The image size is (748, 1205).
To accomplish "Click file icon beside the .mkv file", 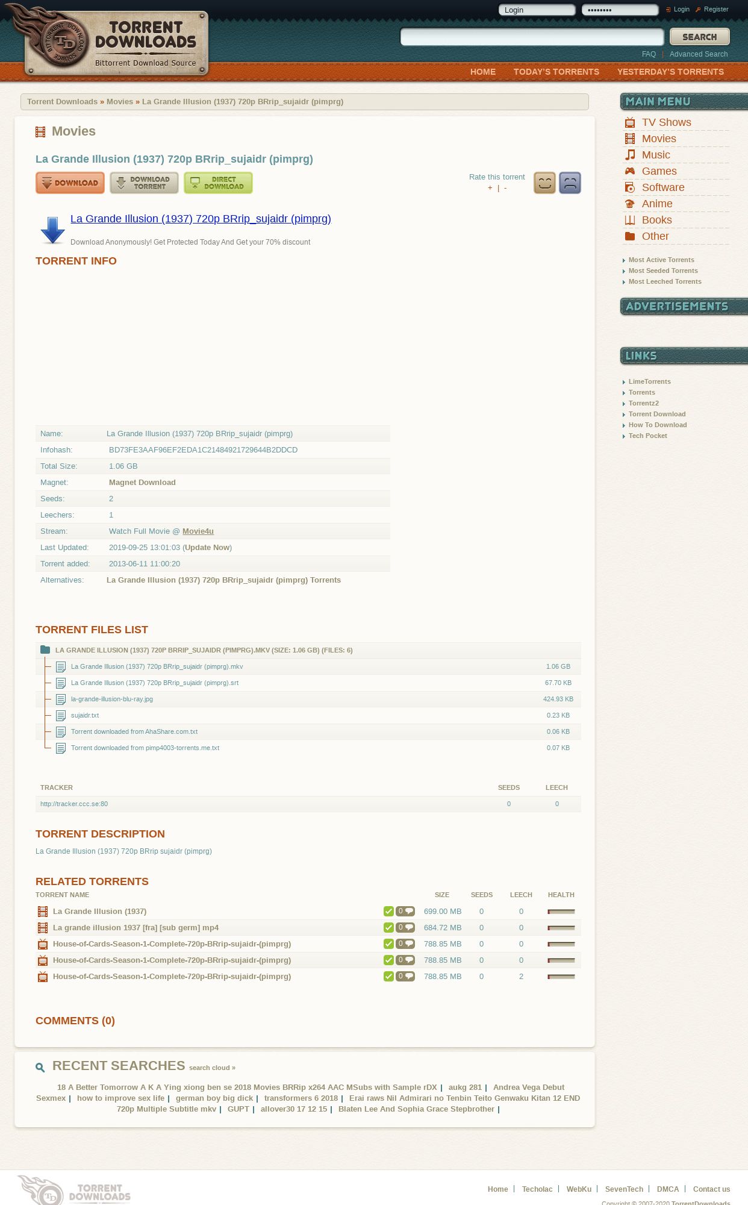I will coord(61,667).
